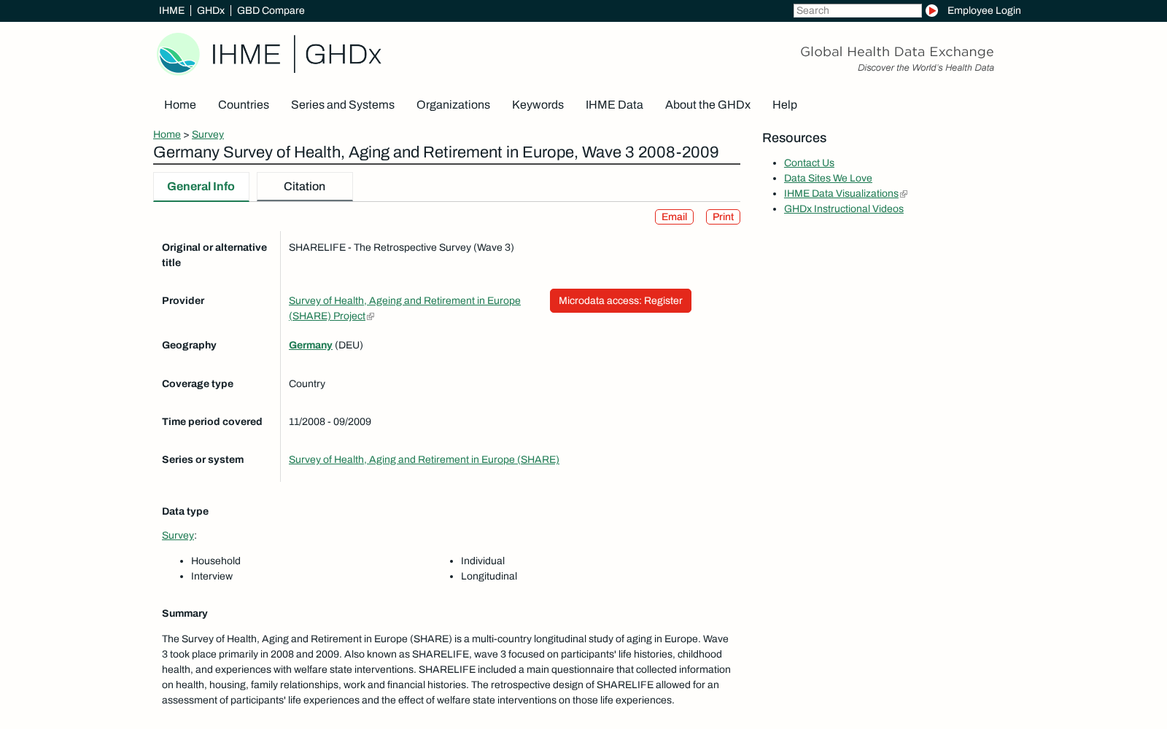The height and width of the screenshot is (729, 1167).
Task: Click the '11/2008 - 09/2009' time period value
Action: [330, 421]
